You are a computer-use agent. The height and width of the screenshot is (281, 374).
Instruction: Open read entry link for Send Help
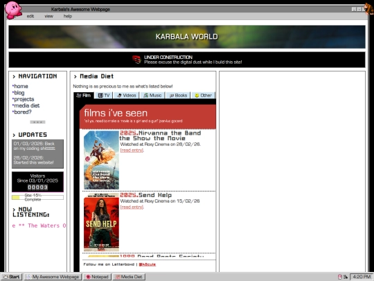click(x=132, y=207)
